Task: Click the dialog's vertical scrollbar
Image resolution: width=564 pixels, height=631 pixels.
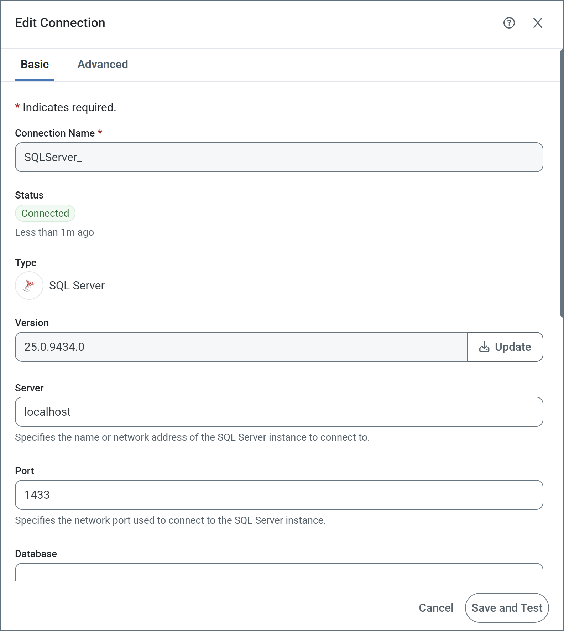Action: 562,183
